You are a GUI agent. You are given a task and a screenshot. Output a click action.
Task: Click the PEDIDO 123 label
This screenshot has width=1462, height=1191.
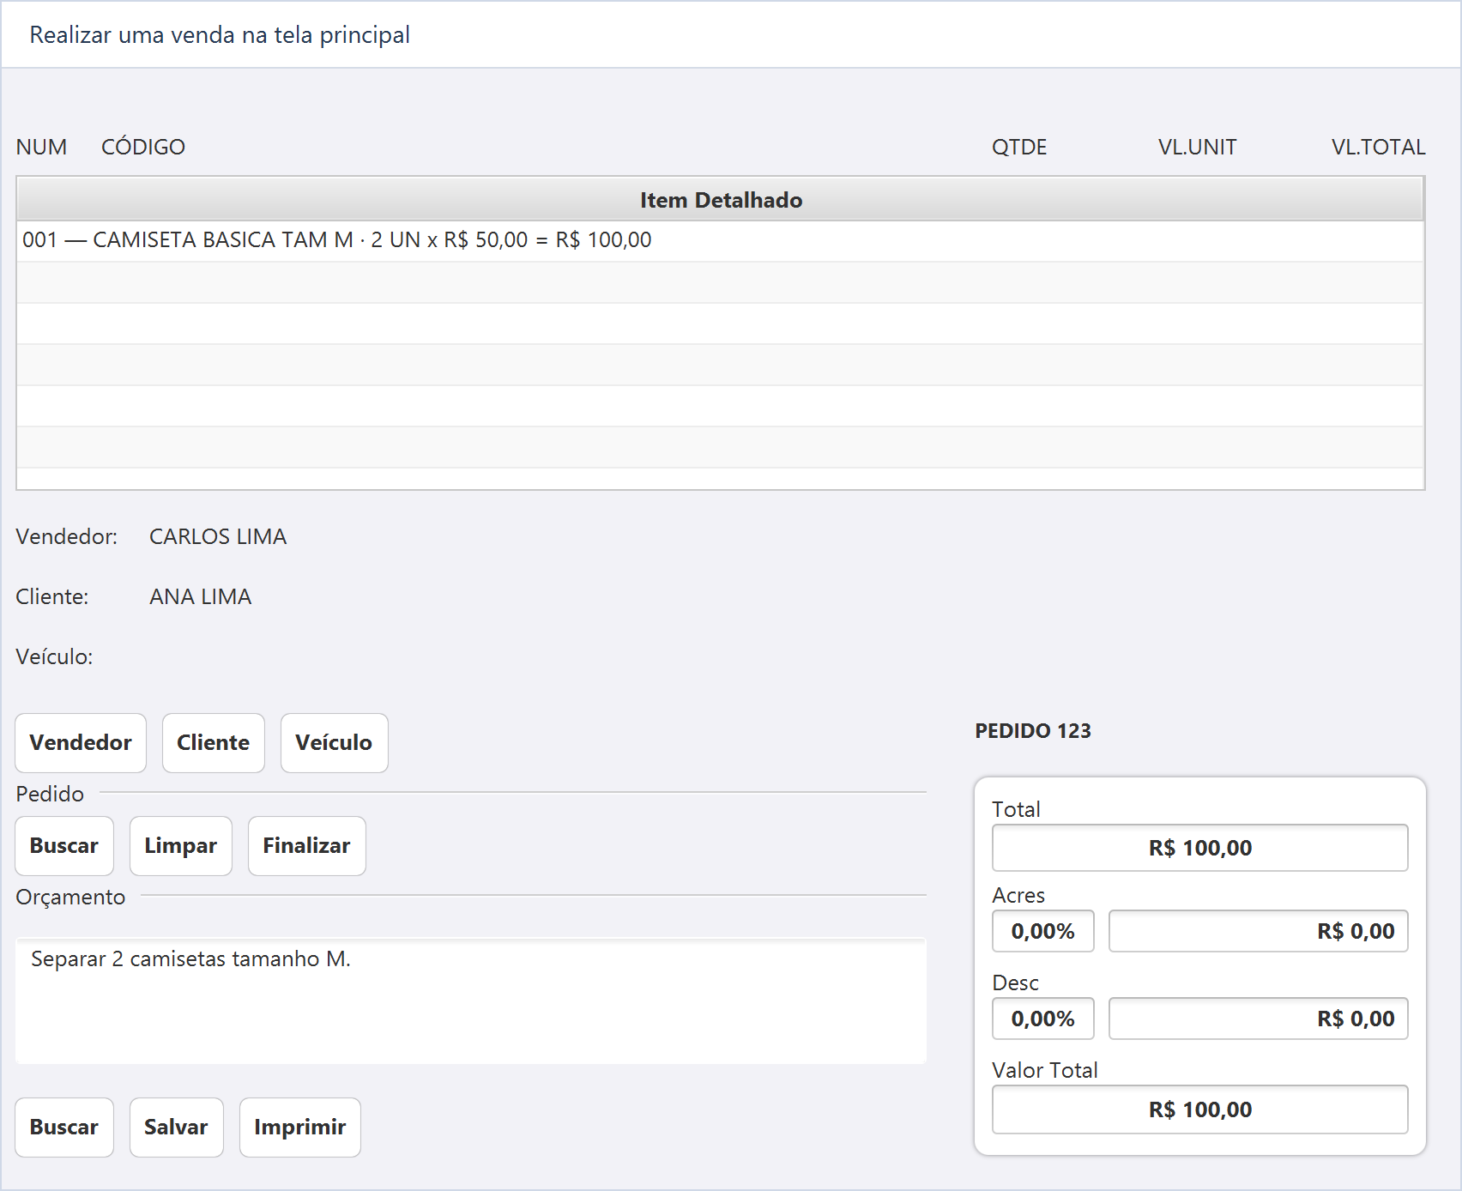tap(1033, 731)
